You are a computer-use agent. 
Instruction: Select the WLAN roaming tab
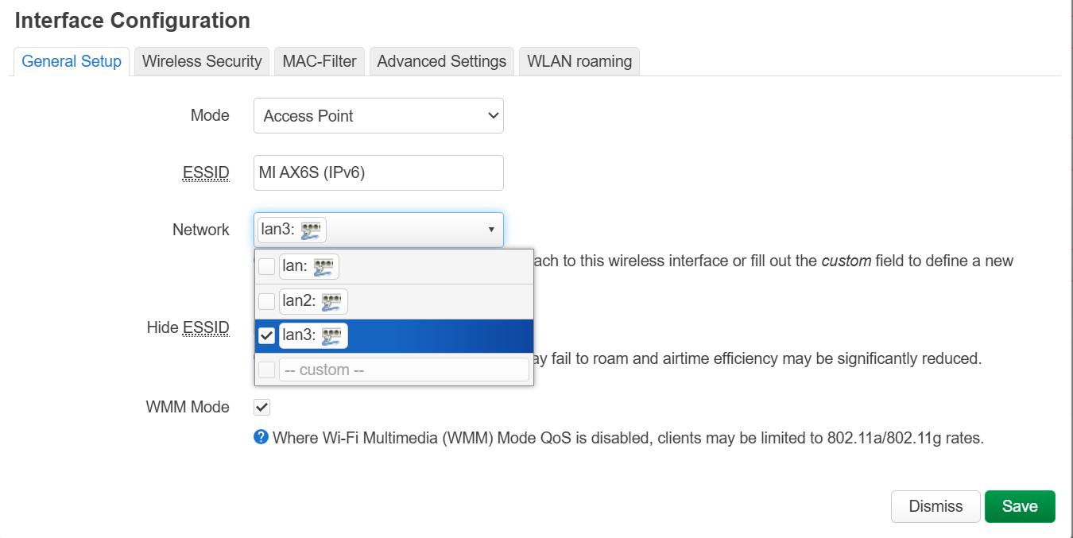579,61
